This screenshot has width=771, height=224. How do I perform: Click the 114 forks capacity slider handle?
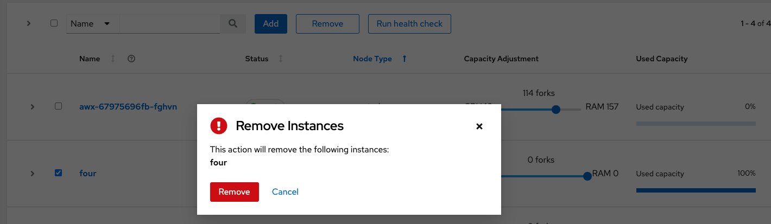click(x=555, y=110)
